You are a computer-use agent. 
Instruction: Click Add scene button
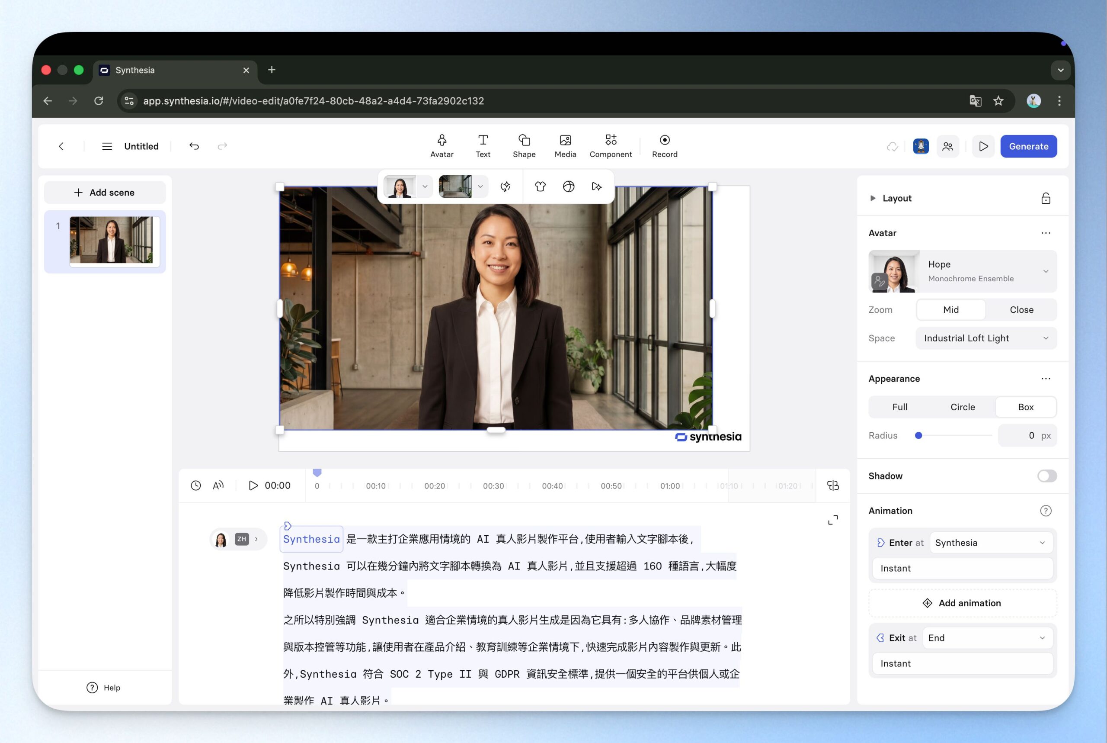point(105,193)
